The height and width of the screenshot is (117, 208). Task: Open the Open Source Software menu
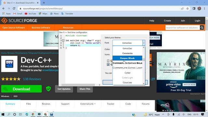coord(14,28)
